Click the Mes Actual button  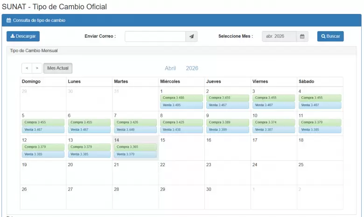click(58, 68)
